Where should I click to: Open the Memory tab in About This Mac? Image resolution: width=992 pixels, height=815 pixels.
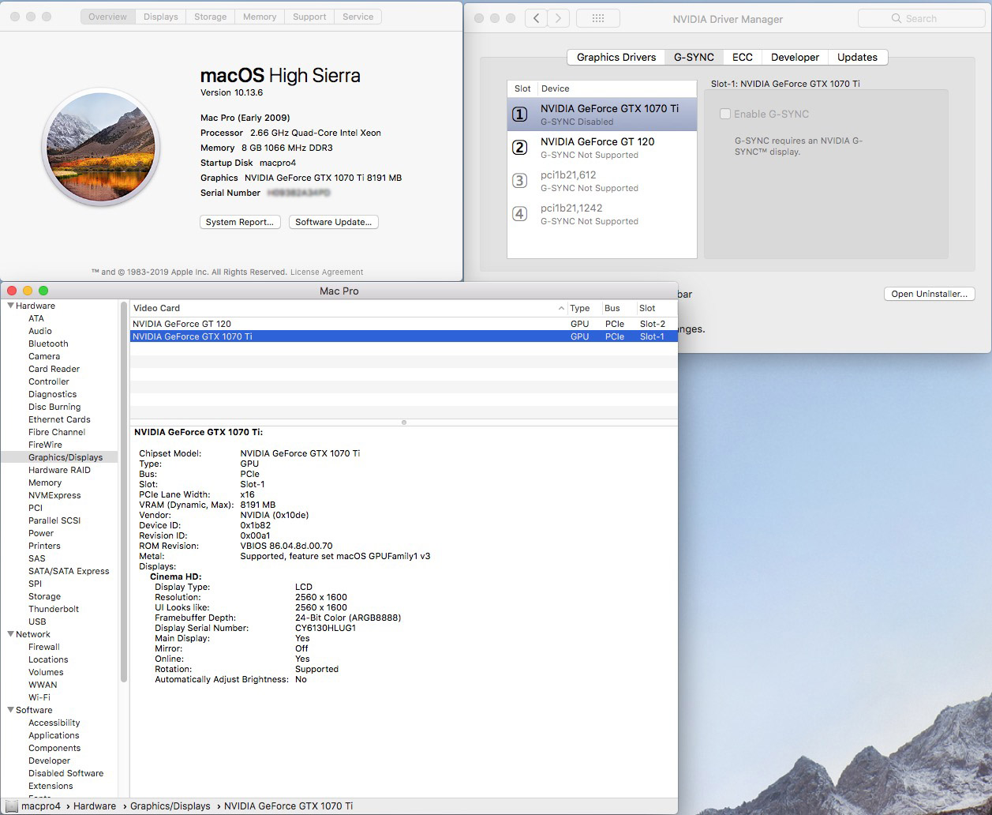tap(260, 17)
